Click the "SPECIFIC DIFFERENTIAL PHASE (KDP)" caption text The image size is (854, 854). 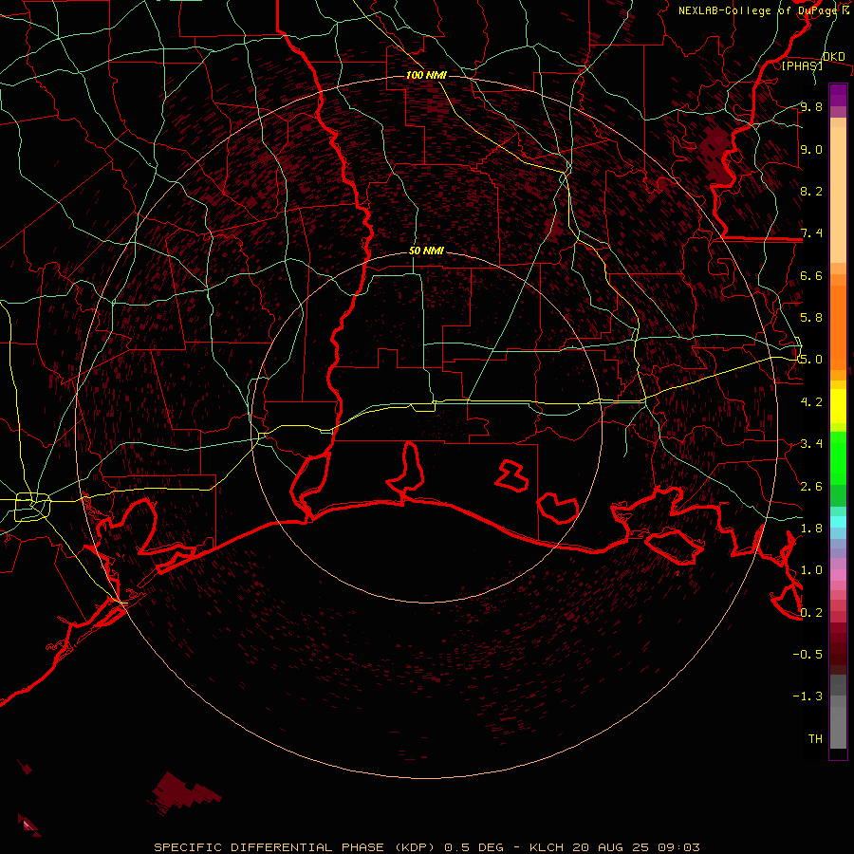click(294, 847)
